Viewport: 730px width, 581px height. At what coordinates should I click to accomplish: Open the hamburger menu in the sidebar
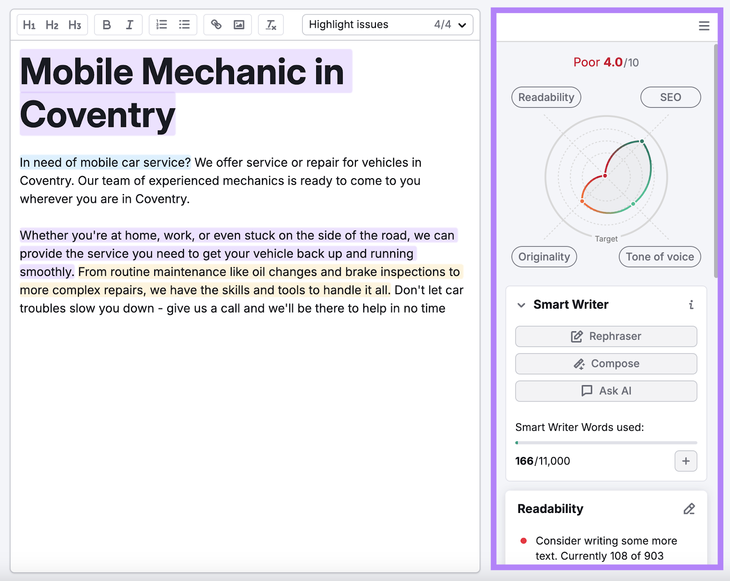click(704, 26)
